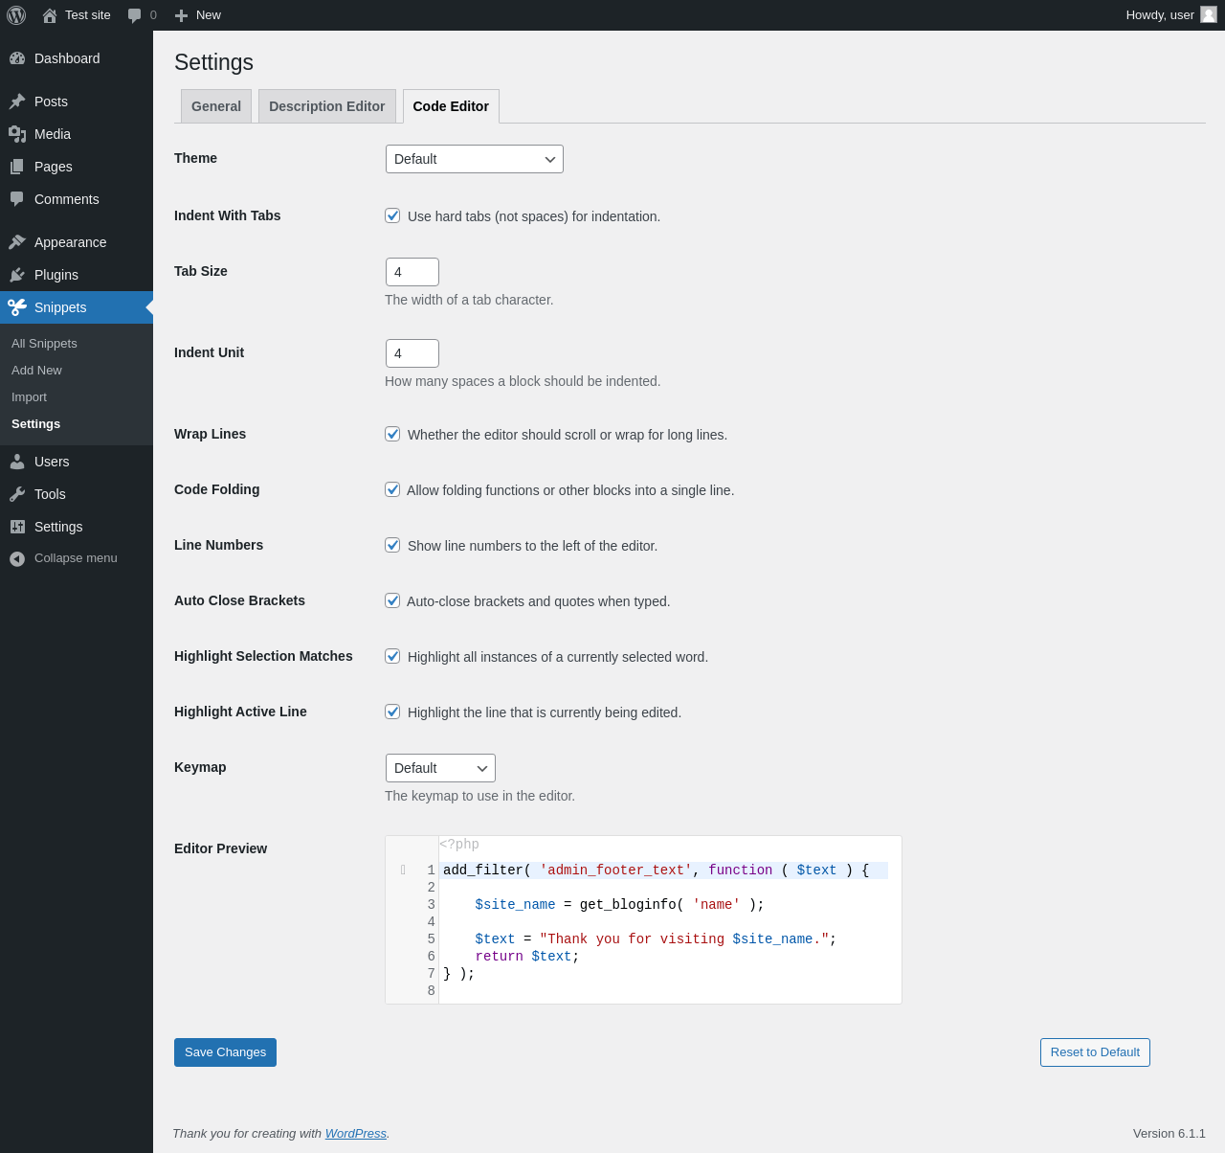Disable the Code Folding checkbox
The image size is (1225, 1153).
click(x=392, y=489)
